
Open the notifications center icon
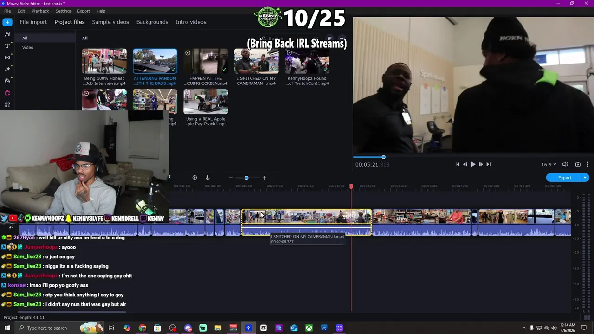pos(584,328)
